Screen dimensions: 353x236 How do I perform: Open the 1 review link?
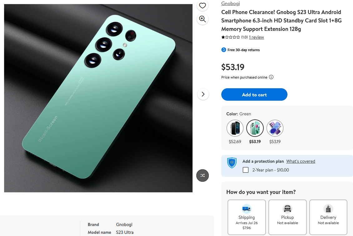[x=257, y=37]
